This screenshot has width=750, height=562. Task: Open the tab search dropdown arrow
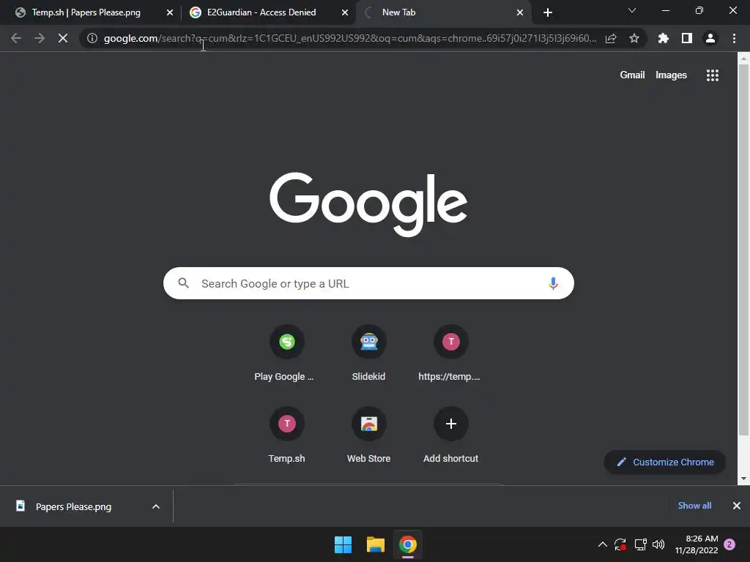coord(632,10)
